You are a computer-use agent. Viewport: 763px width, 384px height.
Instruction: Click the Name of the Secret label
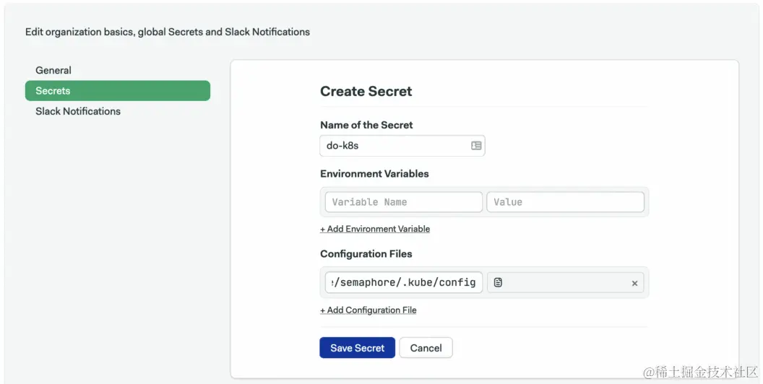click(366, 125)
